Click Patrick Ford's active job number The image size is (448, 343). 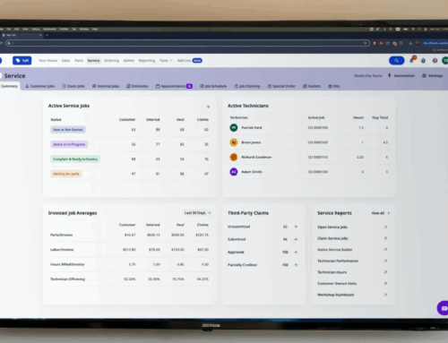click(318, 128)
